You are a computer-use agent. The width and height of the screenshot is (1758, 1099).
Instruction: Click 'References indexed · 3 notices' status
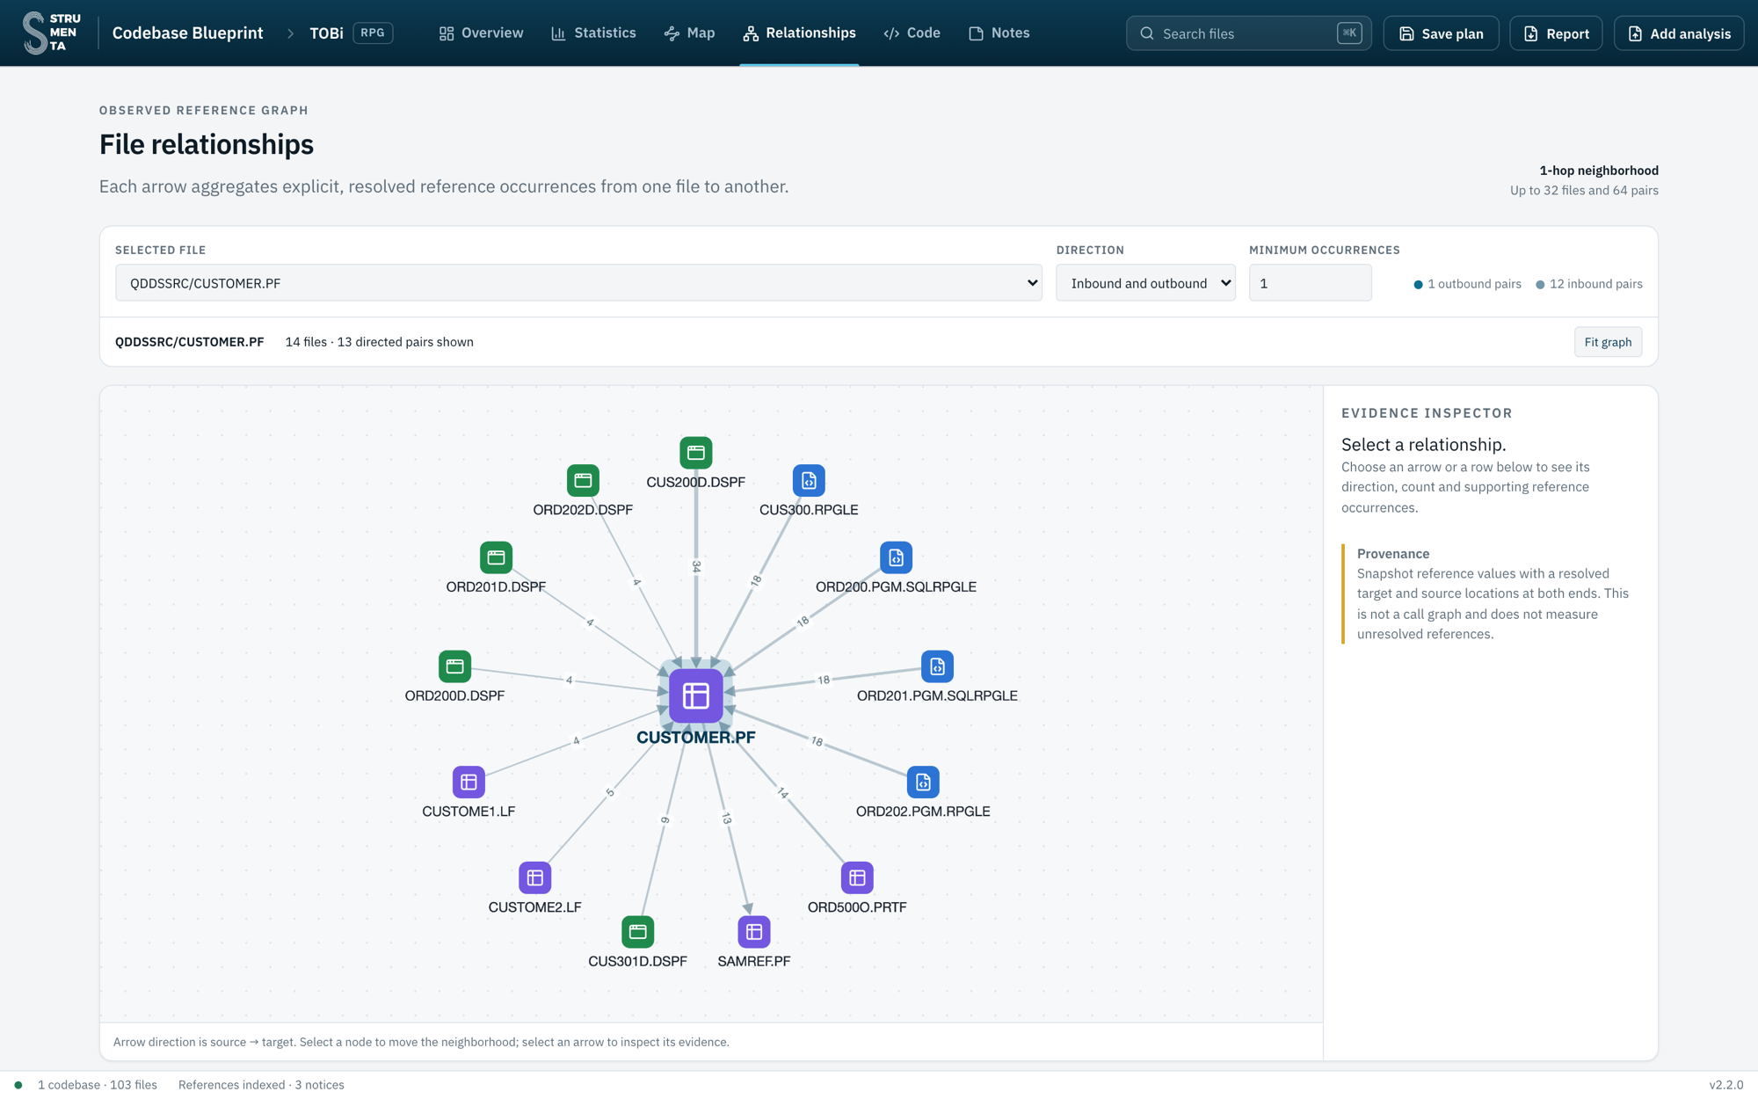pyautogui.click(x=261, y=1085)
